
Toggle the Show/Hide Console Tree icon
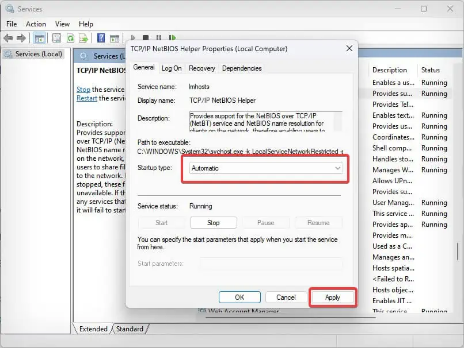click(40, 38)
